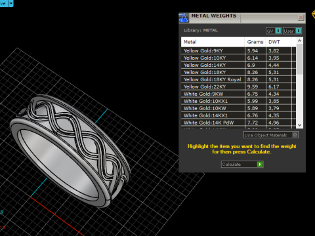Click DWT value 3,82
This screenshot has width=315, height=236.
click(274, 50)
